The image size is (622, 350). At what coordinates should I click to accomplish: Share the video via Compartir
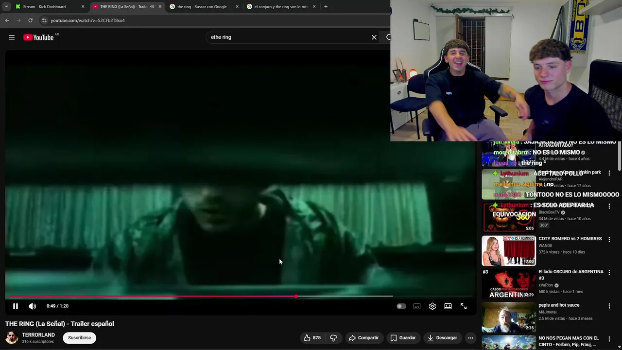point(364,338)
